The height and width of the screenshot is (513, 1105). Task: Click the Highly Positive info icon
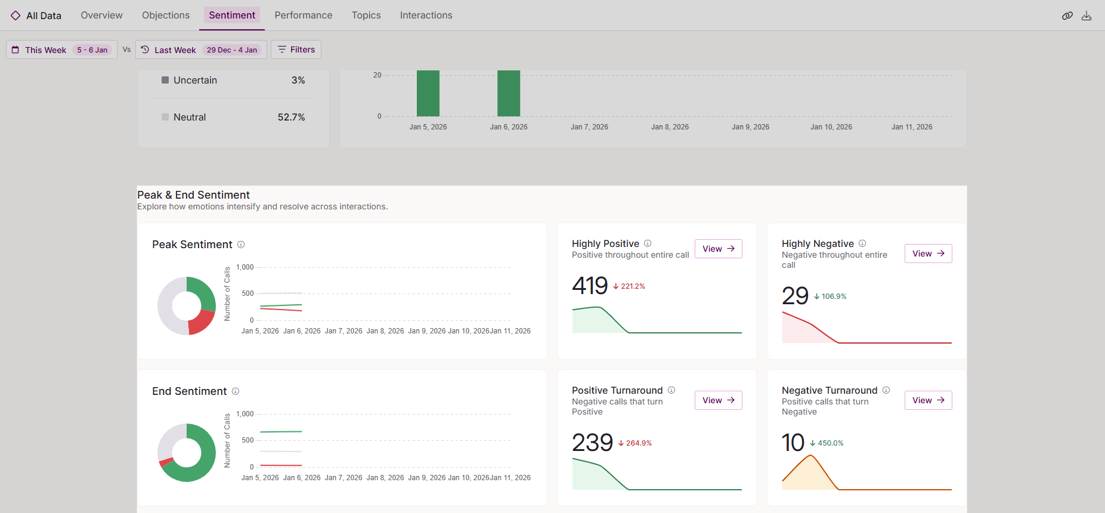(648, 243)
